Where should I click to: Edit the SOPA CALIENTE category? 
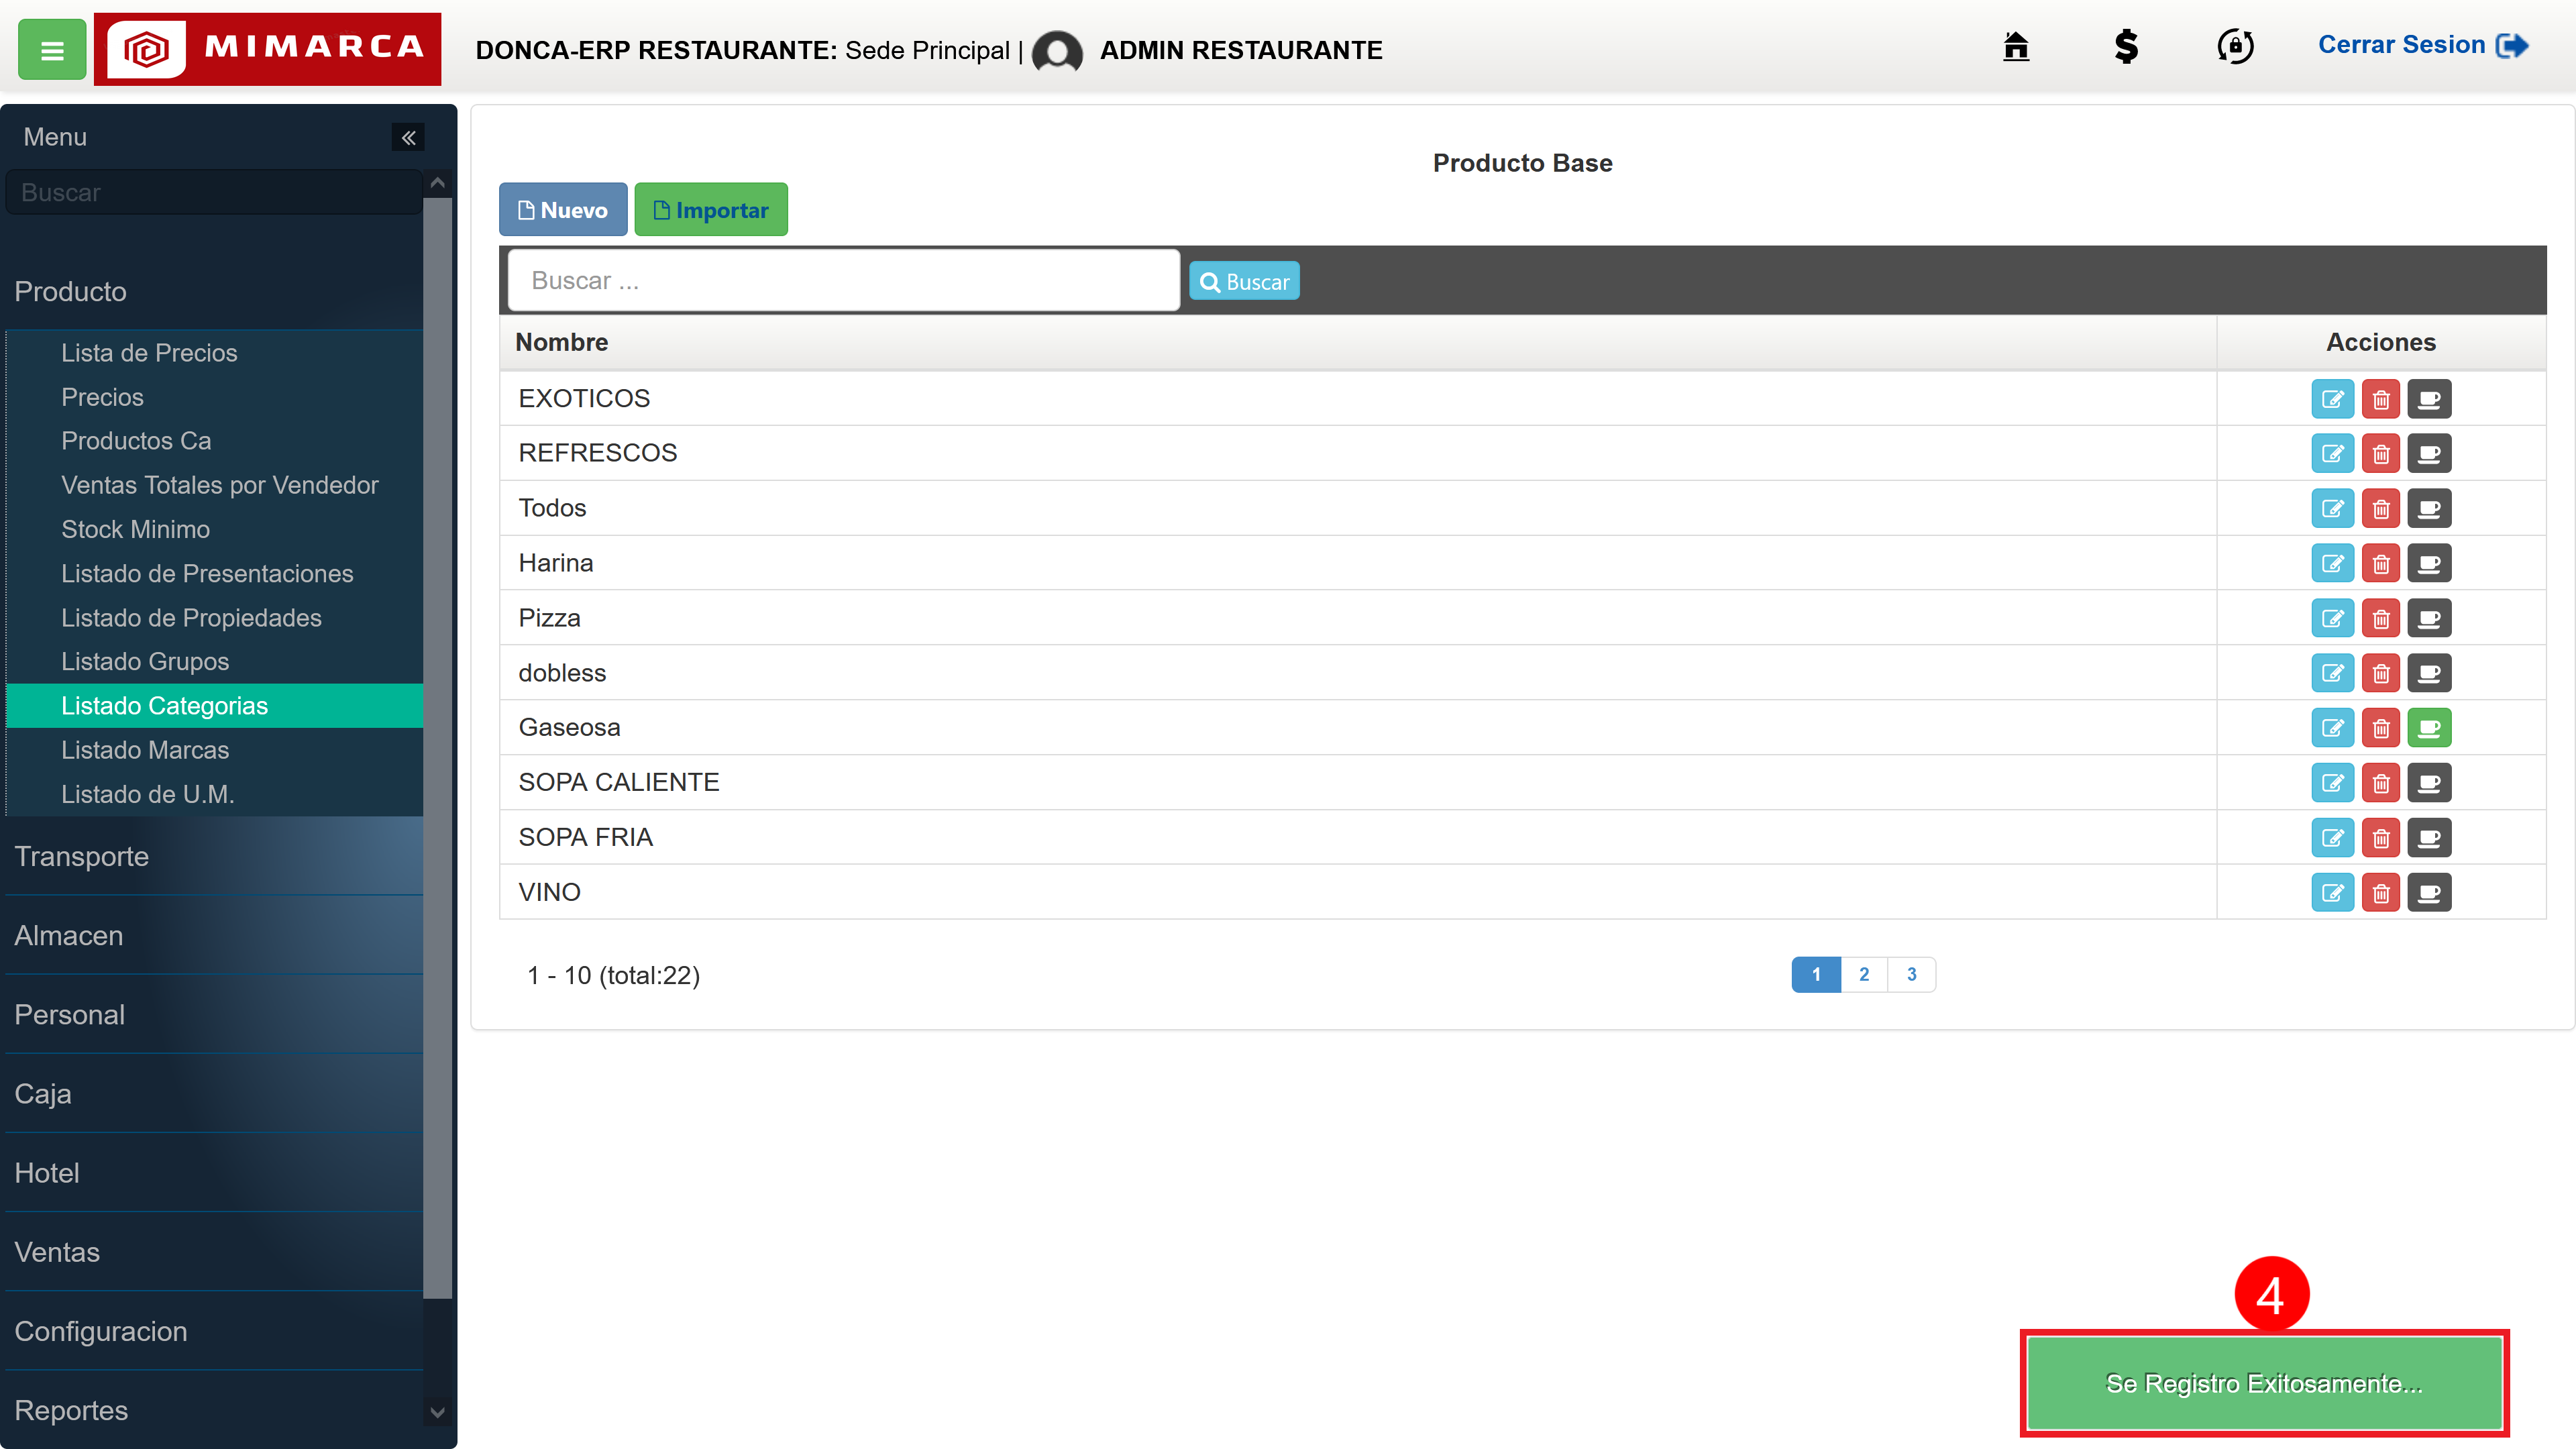click(x=2332, y=783)
